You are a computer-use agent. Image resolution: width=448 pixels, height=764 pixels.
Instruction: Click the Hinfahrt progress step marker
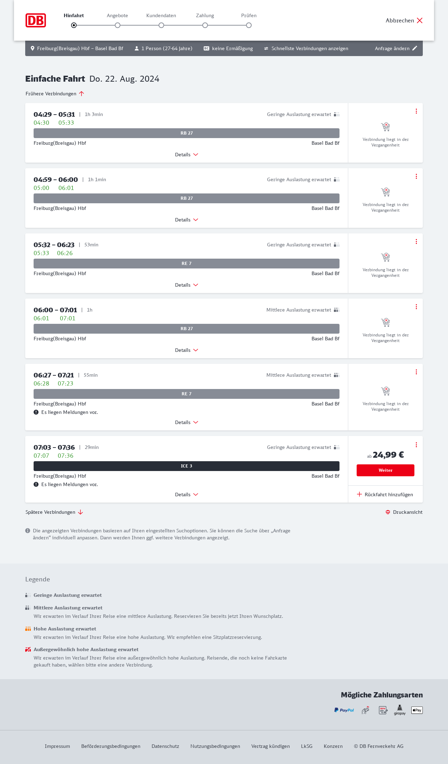(x=74, y=25)
